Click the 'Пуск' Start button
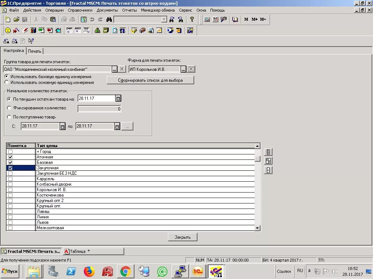This screenshot has height=279, width=373. (x=10, y=271)
